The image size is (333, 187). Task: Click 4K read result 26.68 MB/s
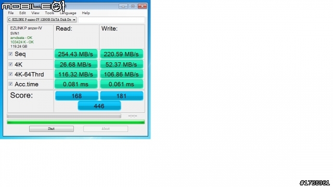[x=76, y=64]
